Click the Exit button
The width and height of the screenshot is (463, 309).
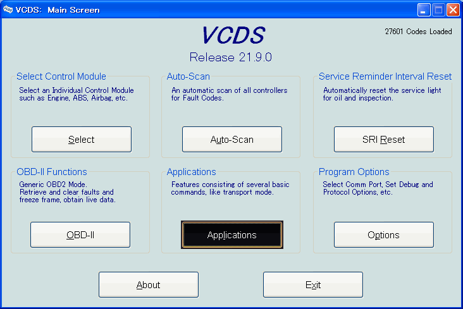(313, 284)
